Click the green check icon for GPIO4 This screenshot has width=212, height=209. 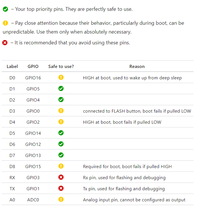tap(61, 100)
